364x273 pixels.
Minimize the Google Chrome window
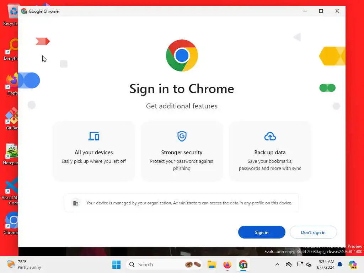pos(305,11)
